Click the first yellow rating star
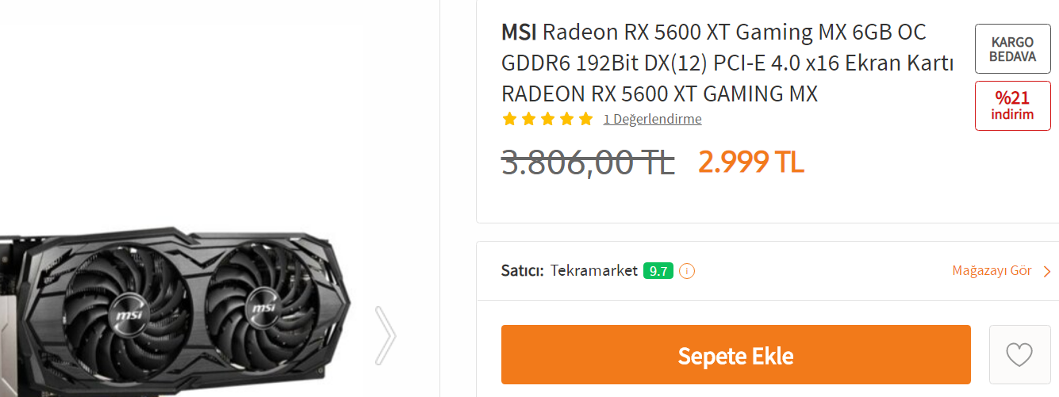The width and height of the screenshot is (1059, 397). [509, 119]
